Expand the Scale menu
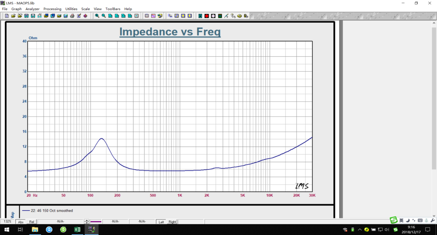Image resolution: width=437 pixels, height=235 pixels. click(x=85, y=9)
